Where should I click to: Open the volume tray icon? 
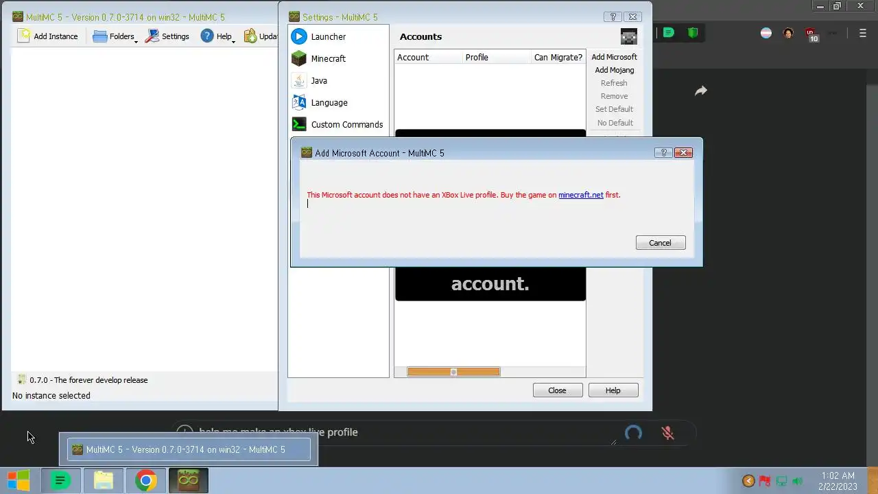point(797,482)
